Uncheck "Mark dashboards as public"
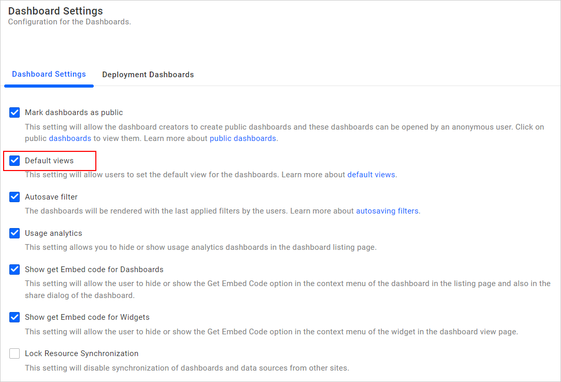 14,112
